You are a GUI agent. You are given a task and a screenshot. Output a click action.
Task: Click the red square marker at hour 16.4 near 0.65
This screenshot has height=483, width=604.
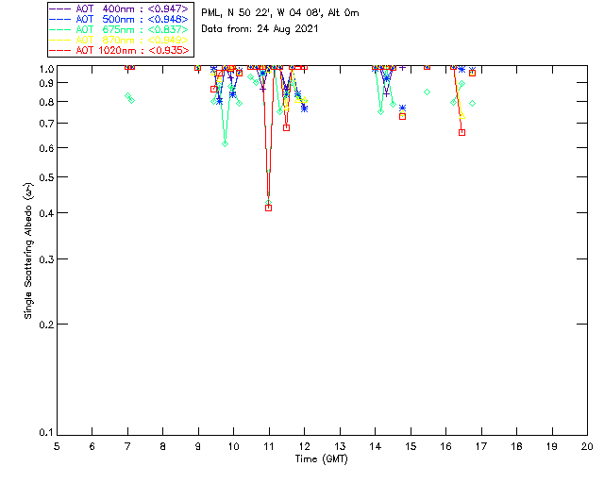461,132
